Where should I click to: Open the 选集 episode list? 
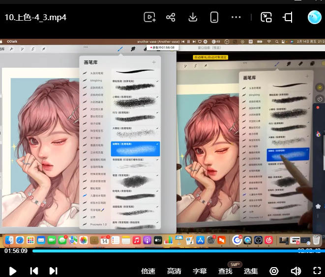click(x=251, y=271)
